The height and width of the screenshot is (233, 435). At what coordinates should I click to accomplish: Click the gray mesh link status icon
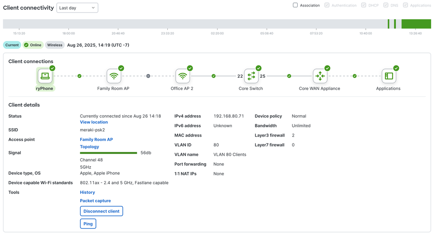(x=148, y=76)
